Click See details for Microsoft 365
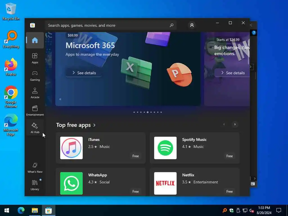The width and height of the screenshot is (288, 216). click(84, 73)
